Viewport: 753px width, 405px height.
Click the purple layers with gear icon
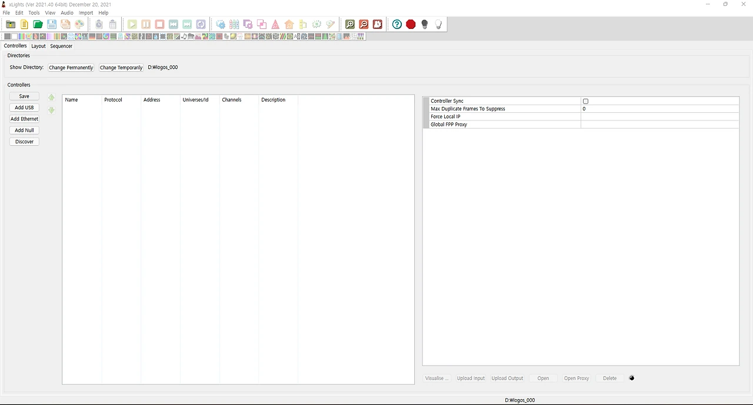click(248, 24)
